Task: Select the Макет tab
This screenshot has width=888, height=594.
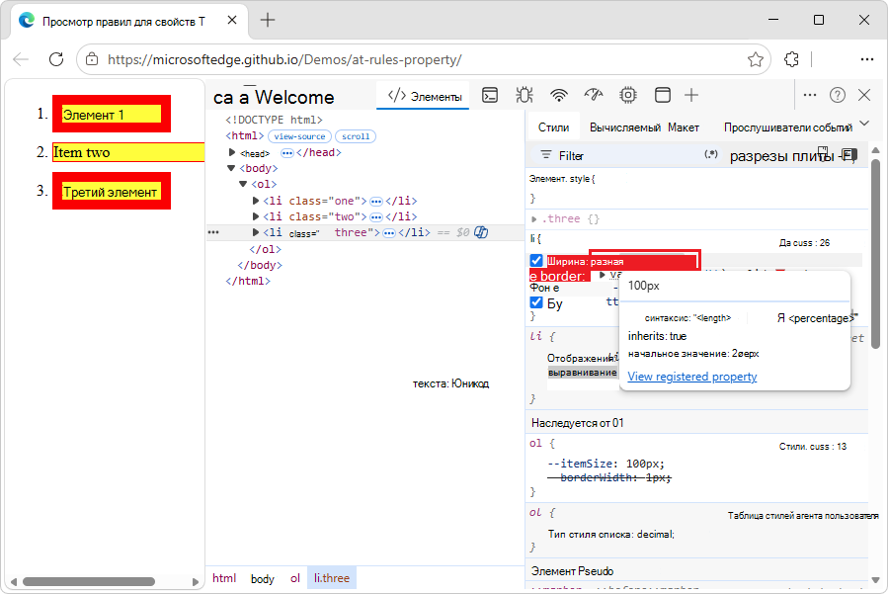Action: pyautogui.click(x=683, y=127)
